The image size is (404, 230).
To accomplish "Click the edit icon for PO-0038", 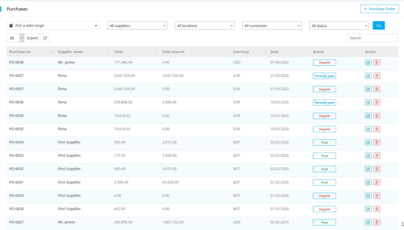I will click(x=368, y=63).
